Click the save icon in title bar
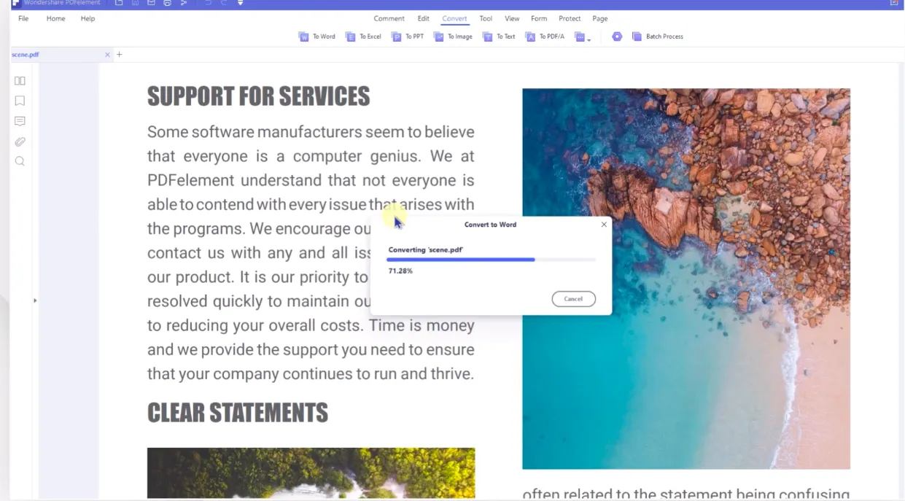 click(136, 3)
